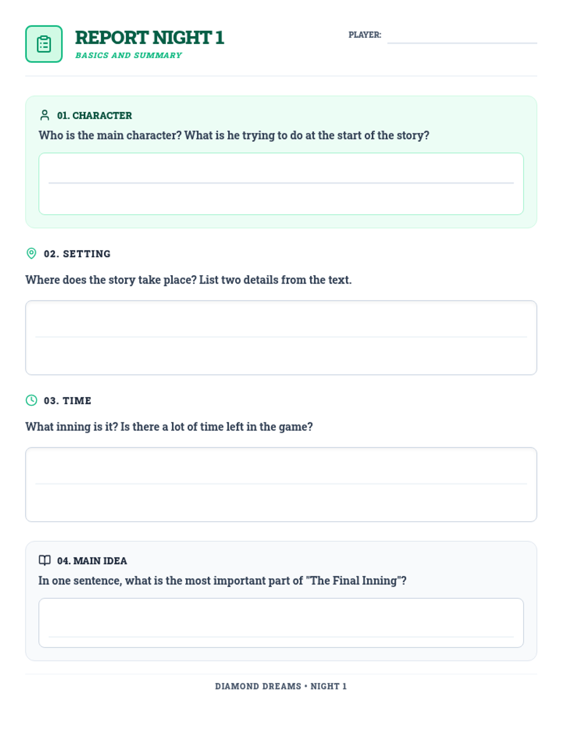Click the Player name line

462,37
